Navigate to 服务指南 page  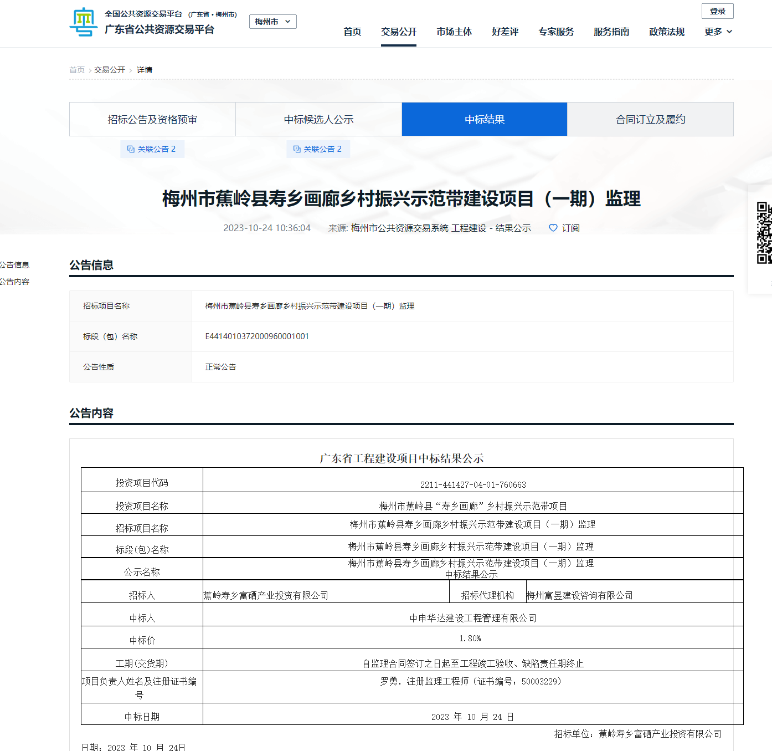pyautogui.click(x=611, y=32)
